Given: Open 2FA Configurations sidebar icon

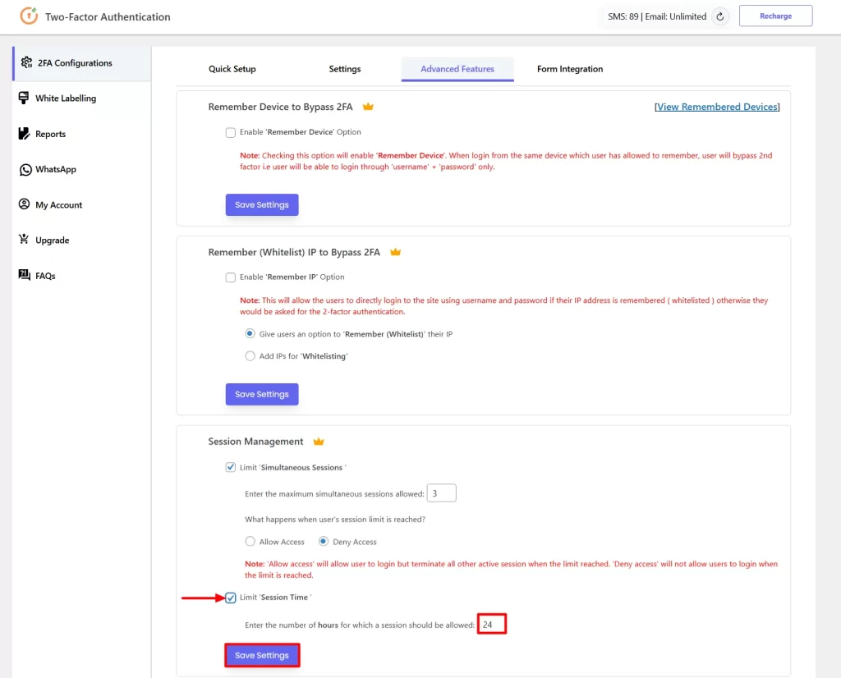Looking at the screenshot, I should [26, 62].
